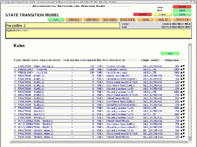Delete the Forestfire-2 model
197x147 pixels.
click(x=143, y=14)
